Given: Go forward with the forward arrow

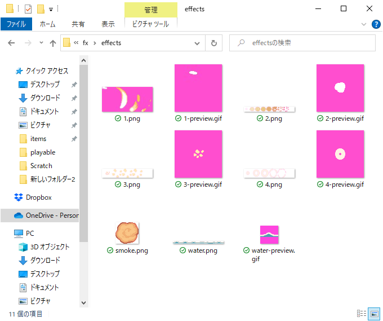Looking at the screenshot, I should (28, 43).
